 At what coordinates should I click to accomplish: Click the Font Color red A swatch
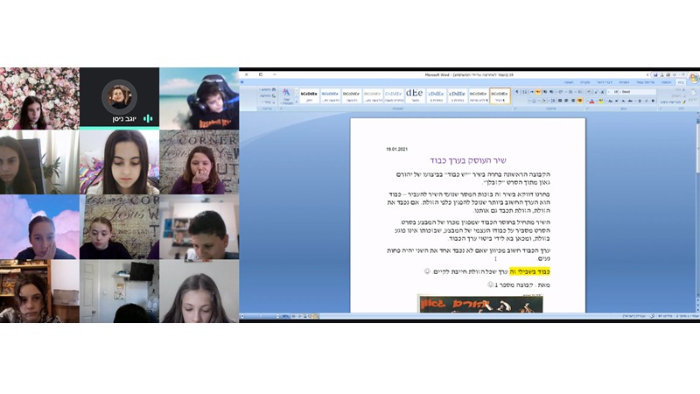(x=592, y=101)
